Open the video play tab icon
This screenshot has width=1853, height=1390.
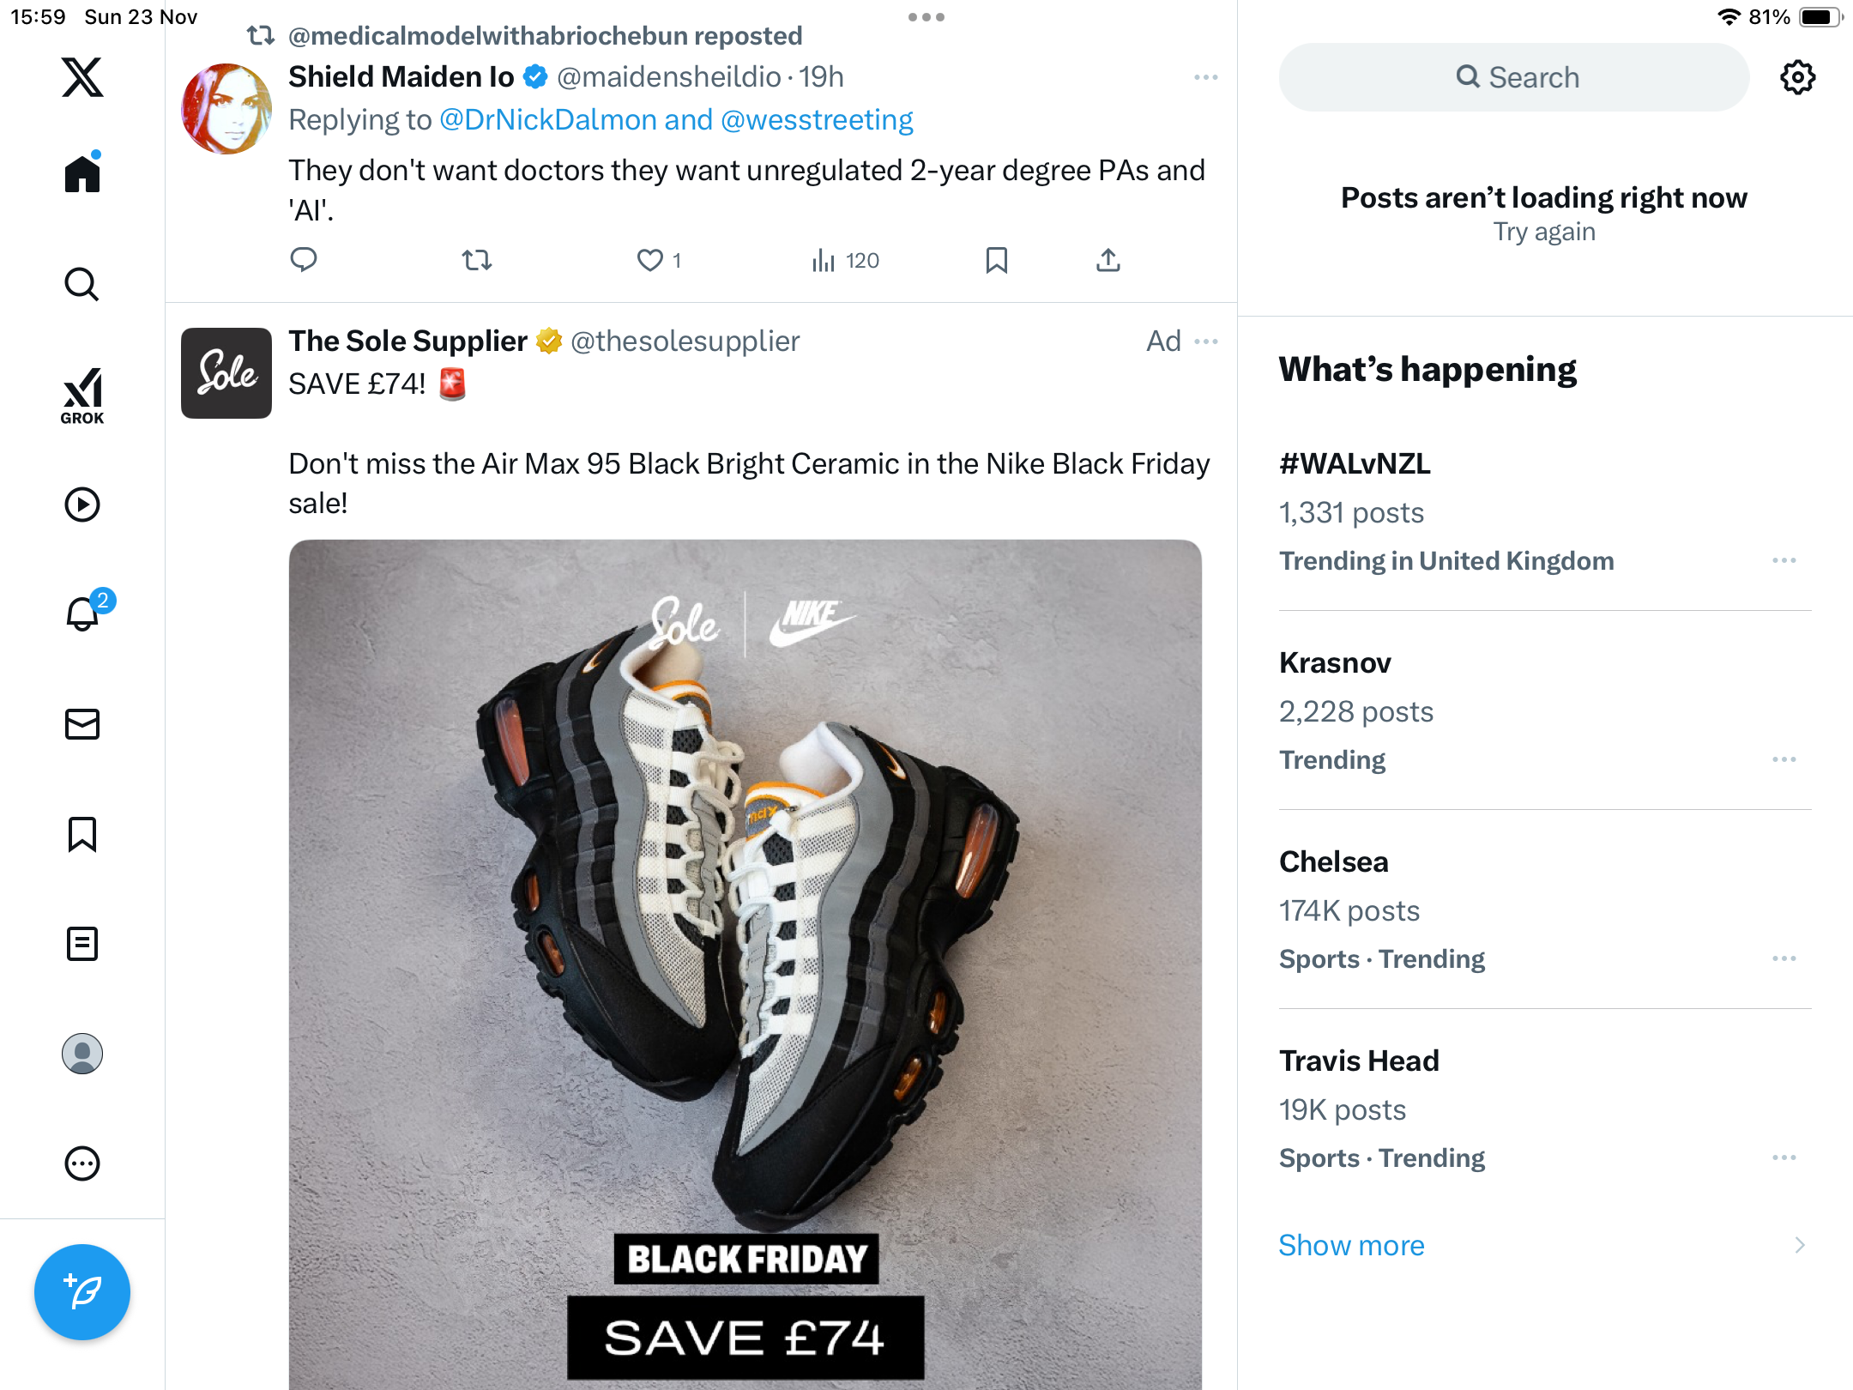click(x=82, y=505)
